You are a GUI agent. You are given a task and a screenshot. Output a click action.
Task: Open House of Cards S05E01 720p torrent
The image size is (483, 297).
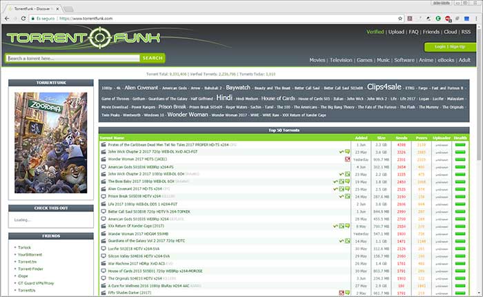[x=155, y=271]
